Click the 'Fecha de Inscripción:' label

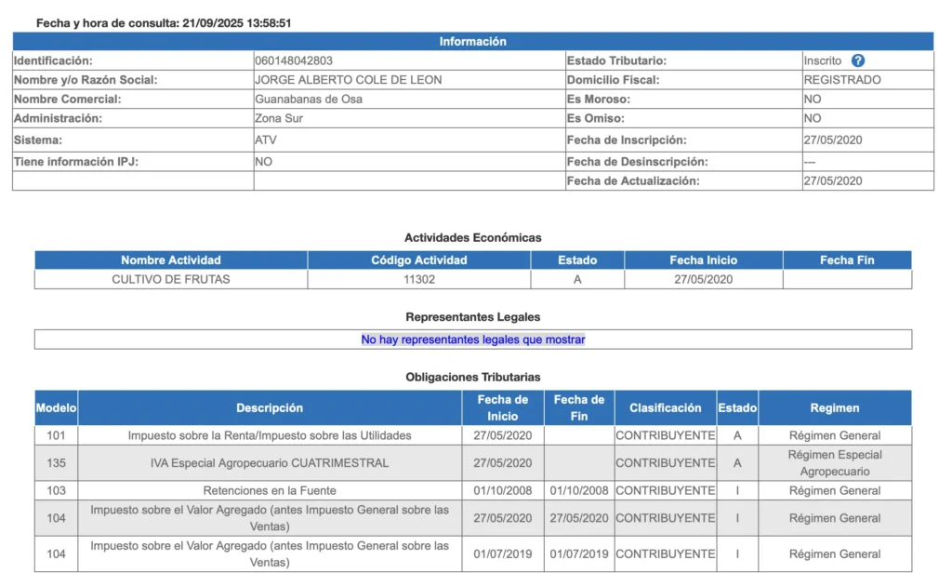coord(627,140)
